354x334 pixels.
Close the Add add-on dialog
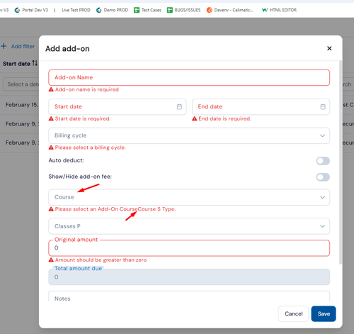tap(329, 48)
